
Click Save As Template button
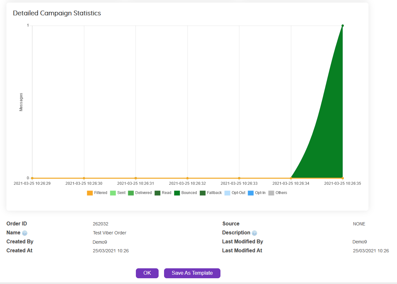point(192,273)
